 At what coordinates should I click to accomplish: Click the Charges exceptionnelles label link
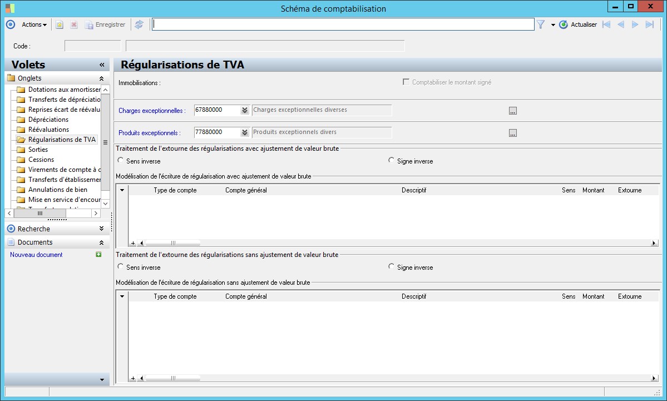coord(152,111)
